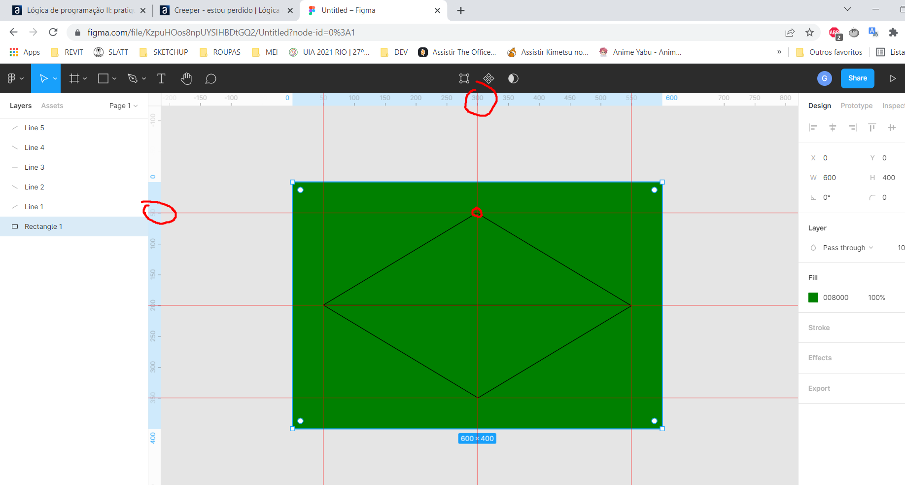Click the fill hex value 008000

click(835, 298)
